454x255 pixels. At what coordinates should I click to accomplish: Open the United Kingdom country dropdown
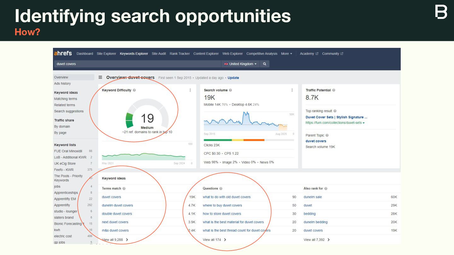click(240, 64)
